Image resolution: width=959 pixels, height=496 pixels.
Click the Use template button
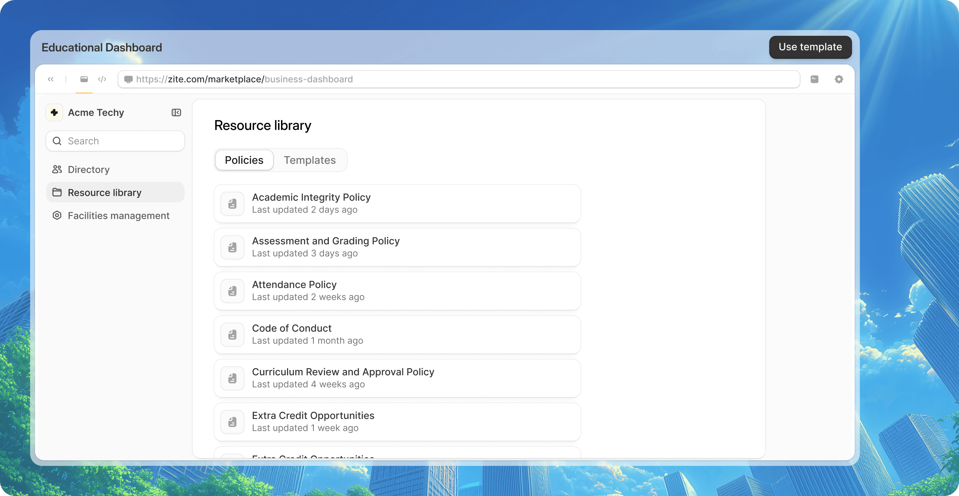[x=810, y=47]
